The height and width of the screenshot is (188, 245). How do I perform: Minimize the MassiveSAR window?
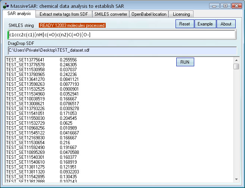point(215,6)
